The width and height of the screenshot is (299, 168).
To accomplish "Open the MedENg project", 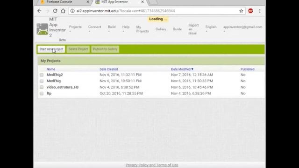I will 54,81.
